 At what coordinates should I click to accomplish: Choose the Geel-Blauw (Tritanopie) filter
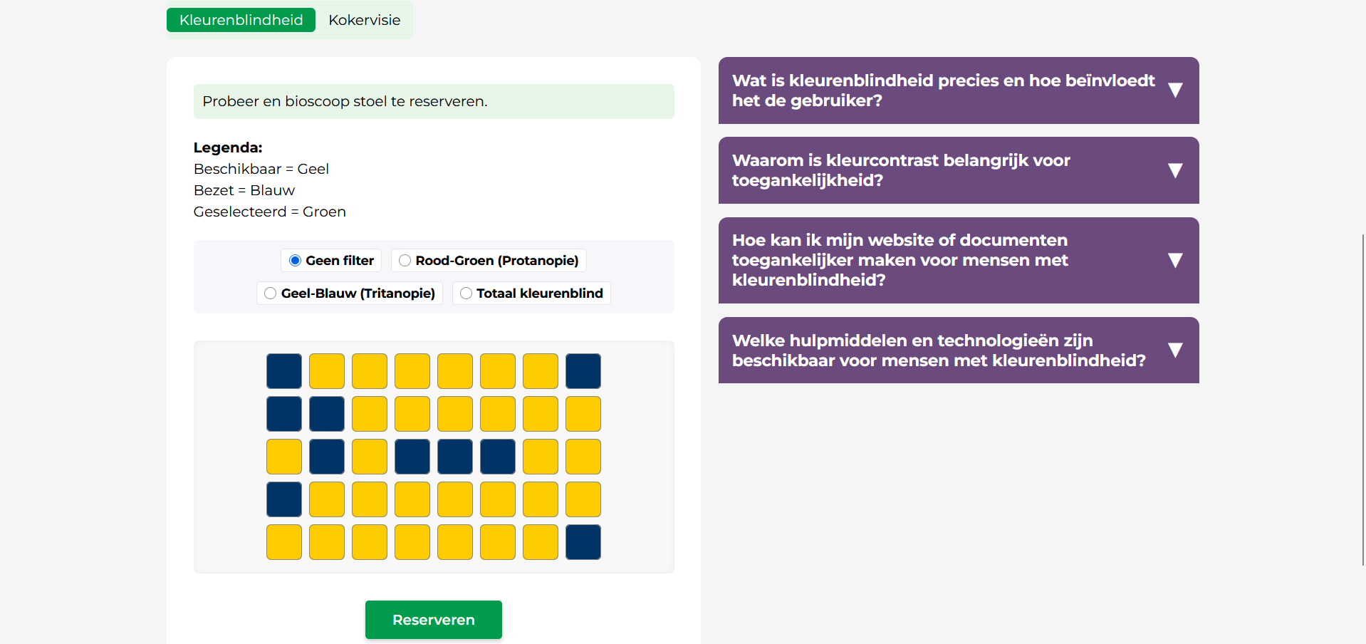click(x=271, y=294)
